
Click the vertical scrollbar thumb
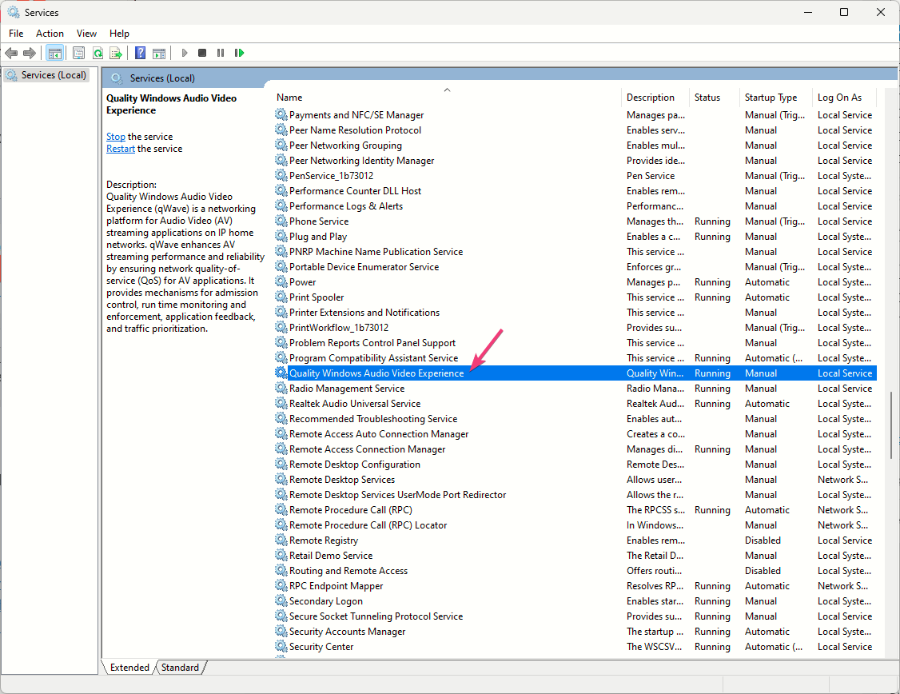891,426
